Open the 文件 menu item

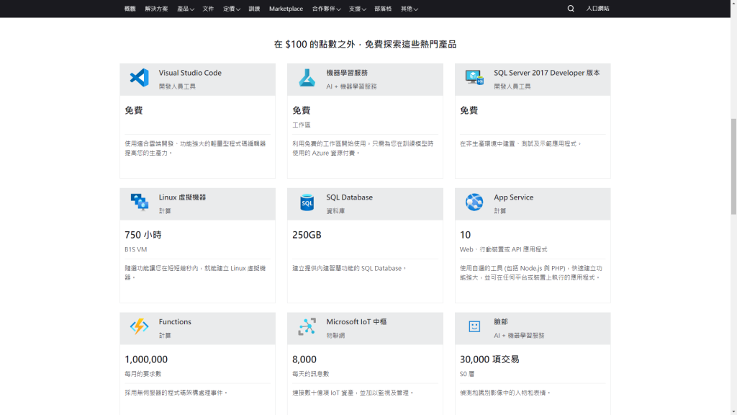(x=208, y=9)
